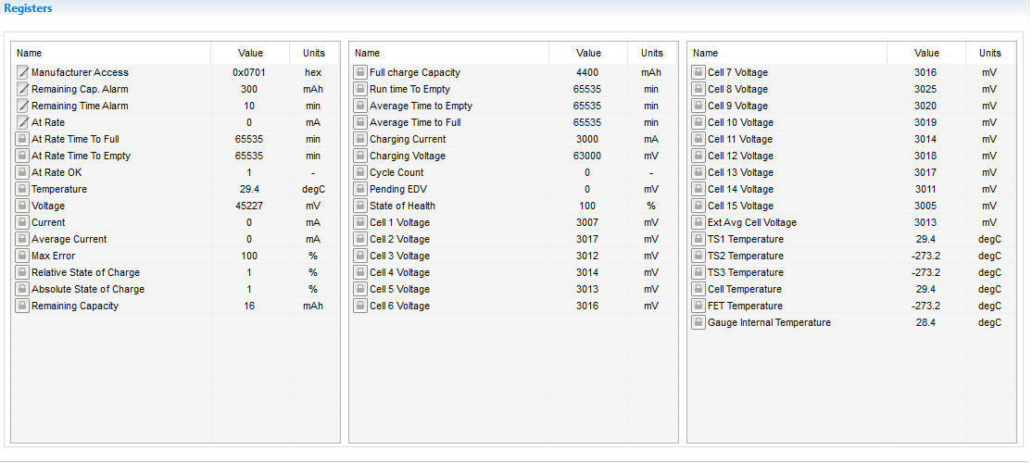Click the Units column header in the right table
Image resolution: width=1032 pixels, height=463 pixels.
point(990,54)
